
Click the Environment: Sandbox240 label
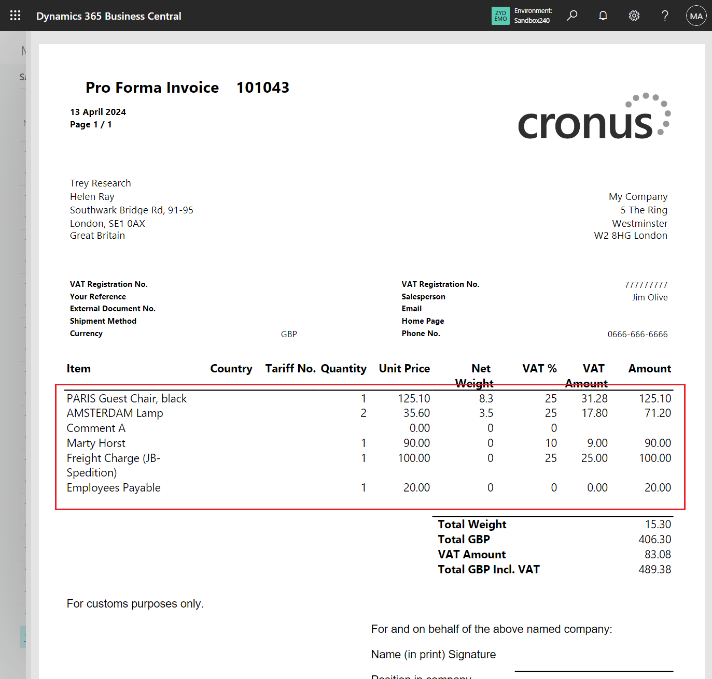pyautogui.click(x=533, y=16)
